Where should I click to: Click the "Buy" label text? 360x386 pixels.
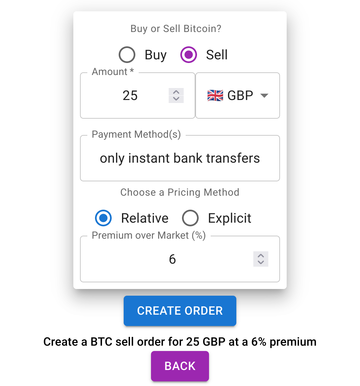(155, 55)
